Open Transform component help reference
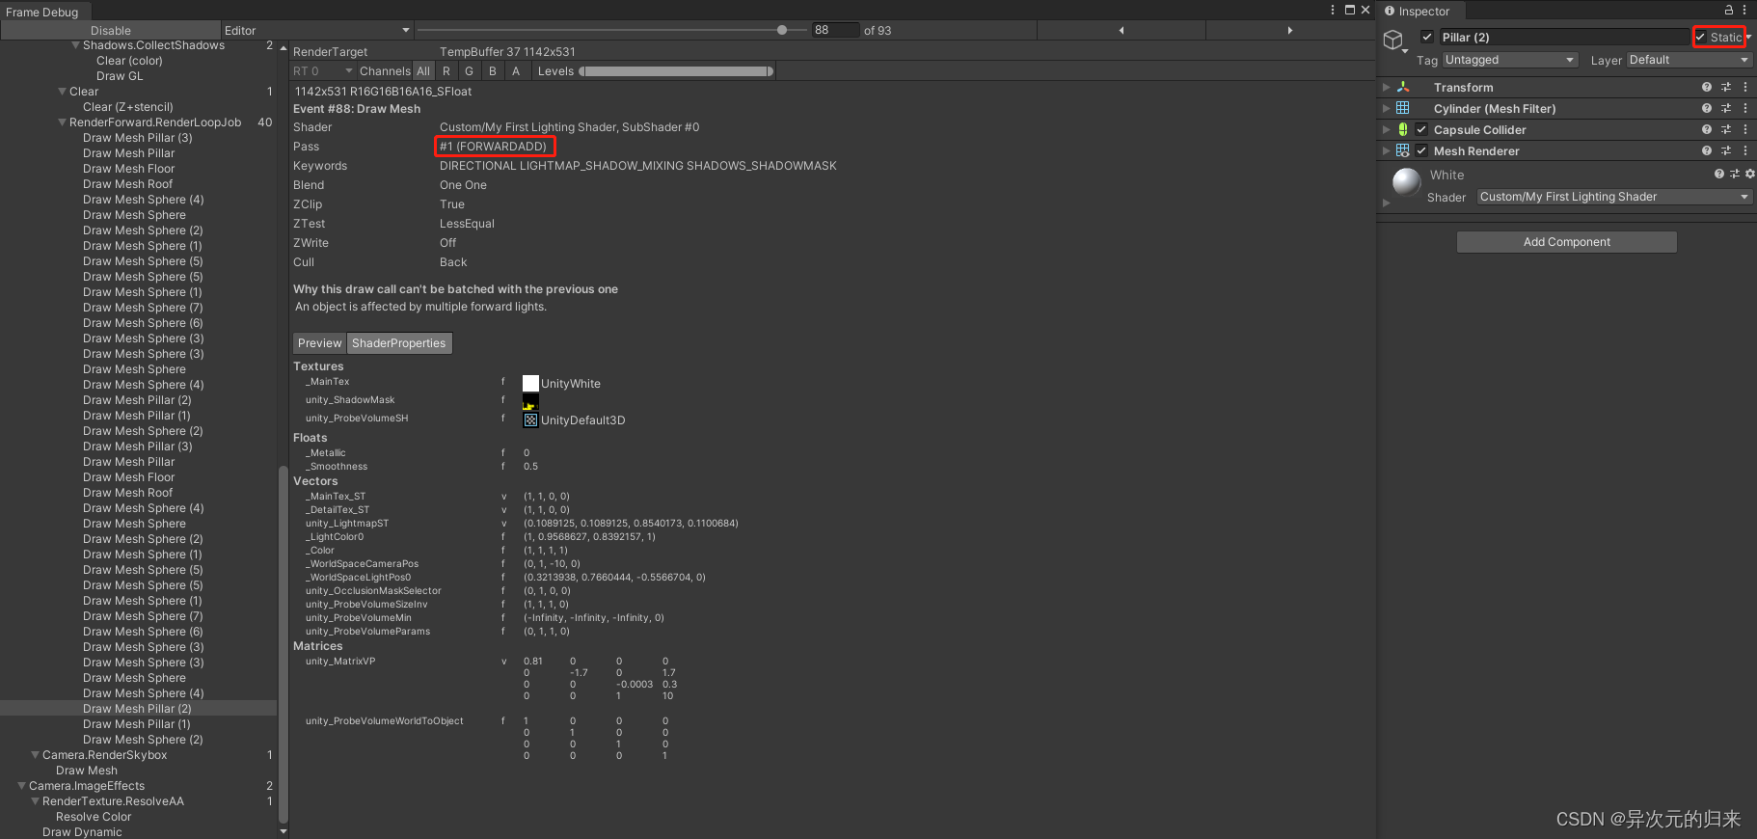The image size is (1757, 839). 1707,87
